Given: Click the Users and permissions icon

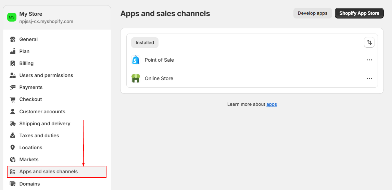Looking at the screenshot, I should (13, 75).
